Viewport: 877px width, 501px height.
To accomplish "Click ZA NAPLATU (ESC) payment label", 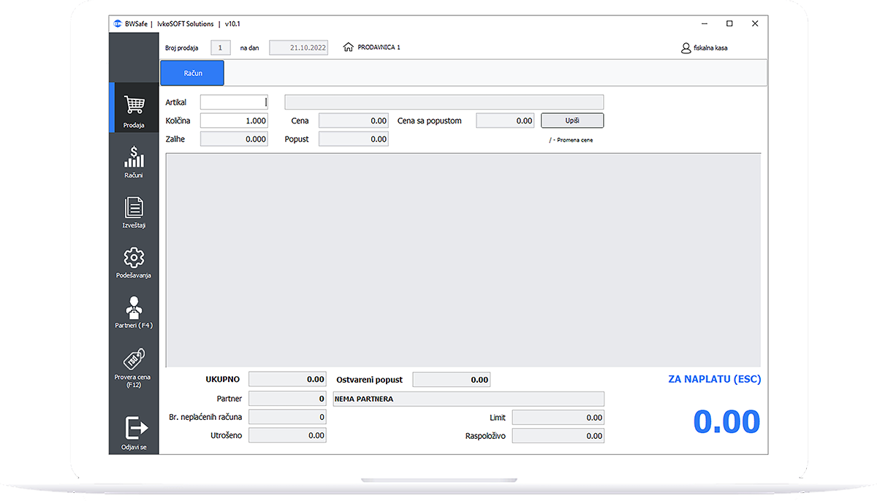I will click(x=714, y=379).
